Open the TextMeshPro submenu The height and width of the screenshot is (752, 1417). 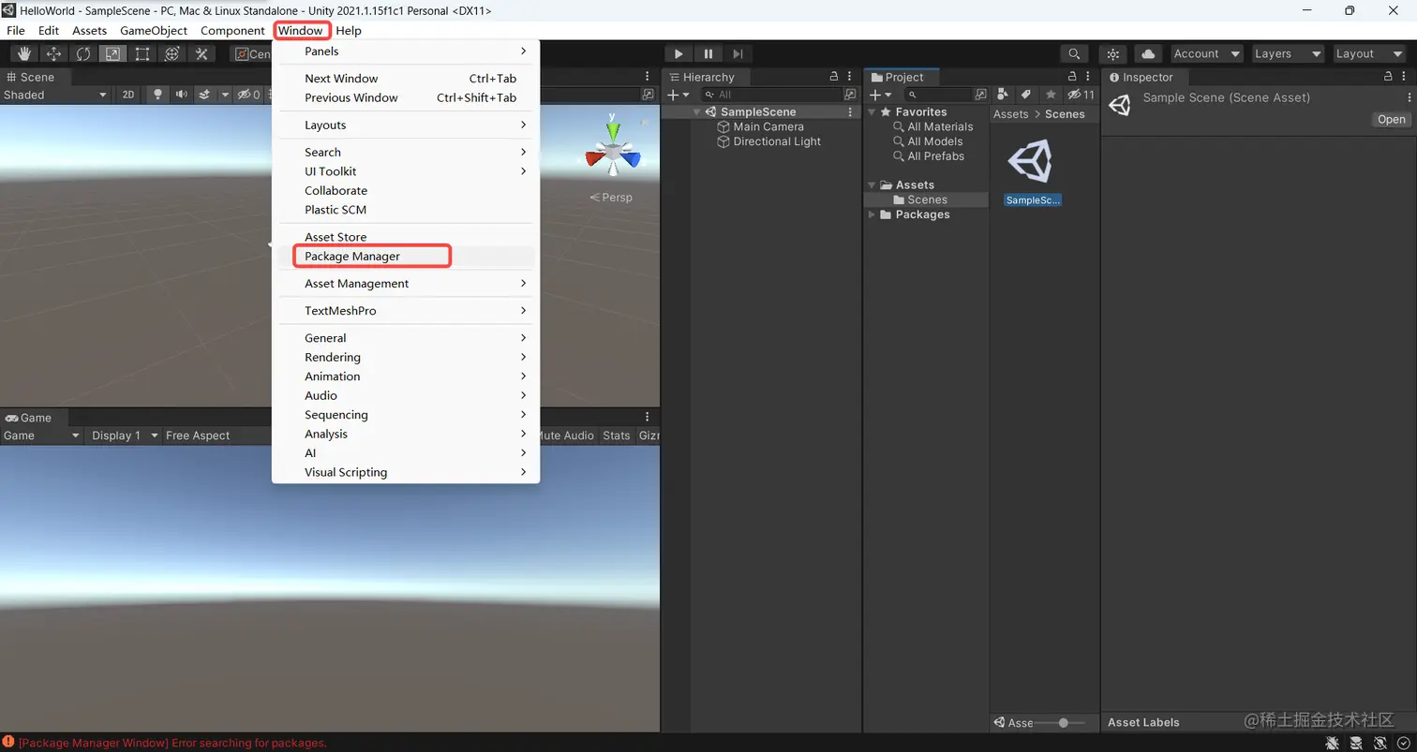pyautogui.click(x=406, y=311)
